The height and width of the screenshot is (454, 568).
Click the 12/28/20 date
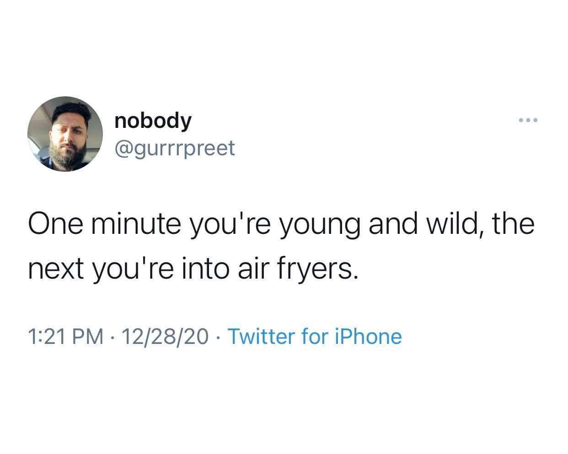coord(163,337)
